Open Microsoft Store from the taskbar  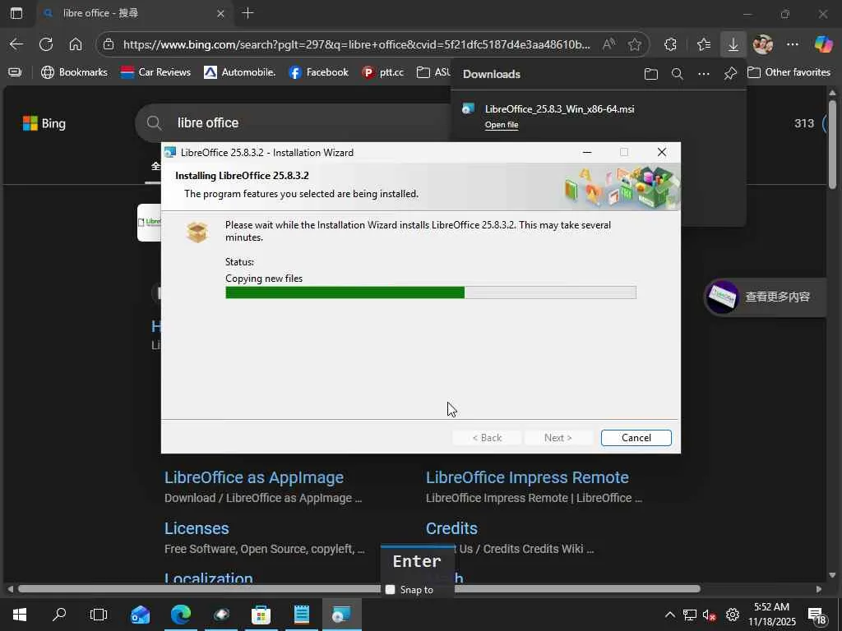pos(261,615)
